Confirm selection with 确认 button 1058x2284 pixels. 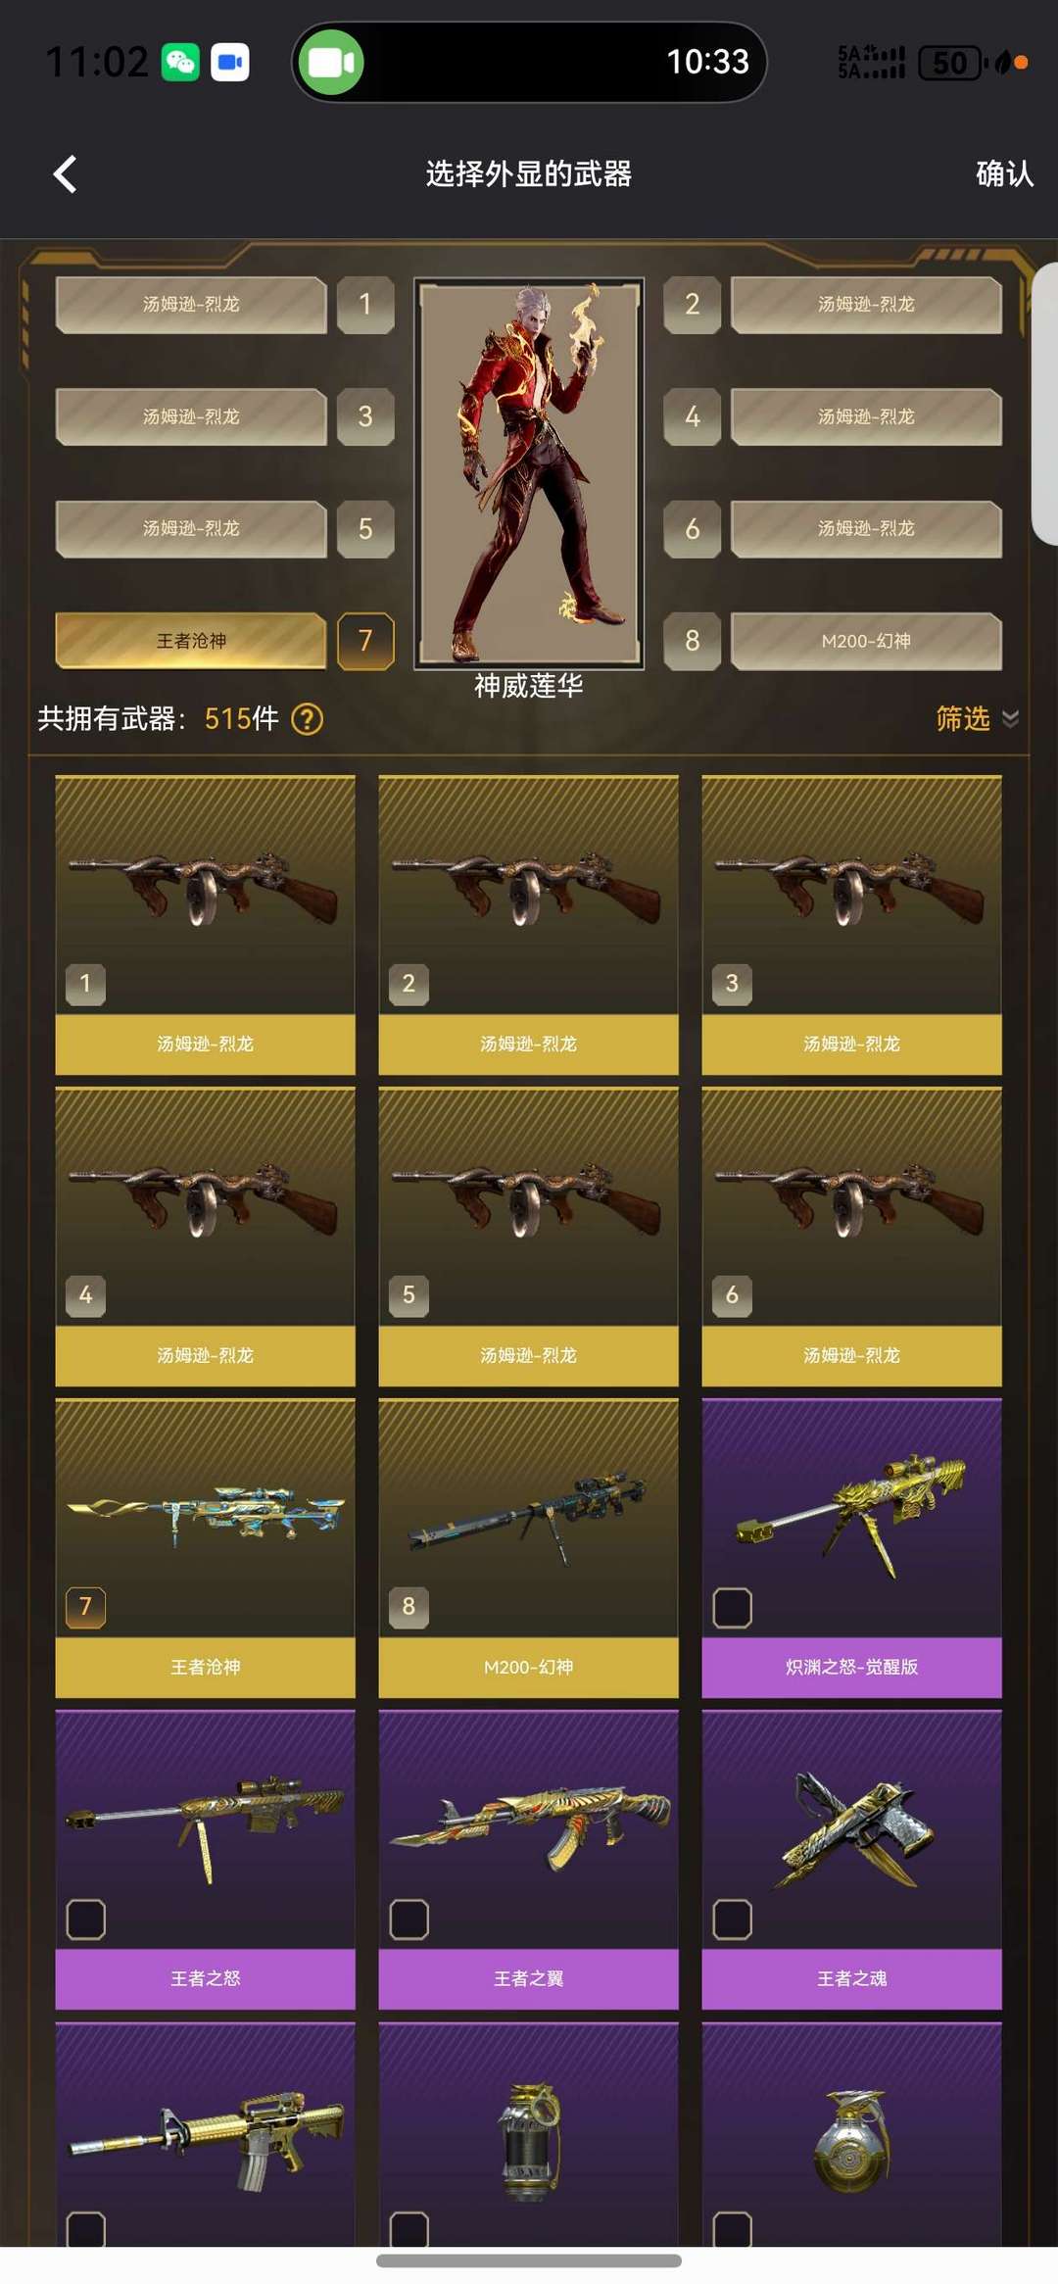(1004, 174)
